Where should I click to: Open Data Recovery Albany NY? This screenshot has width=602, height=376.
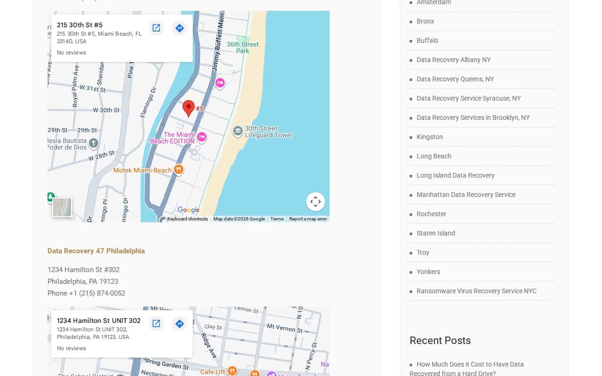point(453,60)
